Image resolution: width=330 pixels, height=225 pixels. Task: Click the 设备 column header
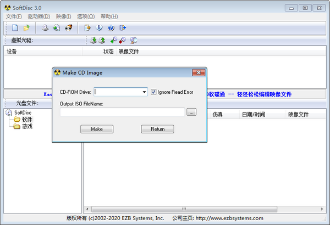[x=43, y=52]
